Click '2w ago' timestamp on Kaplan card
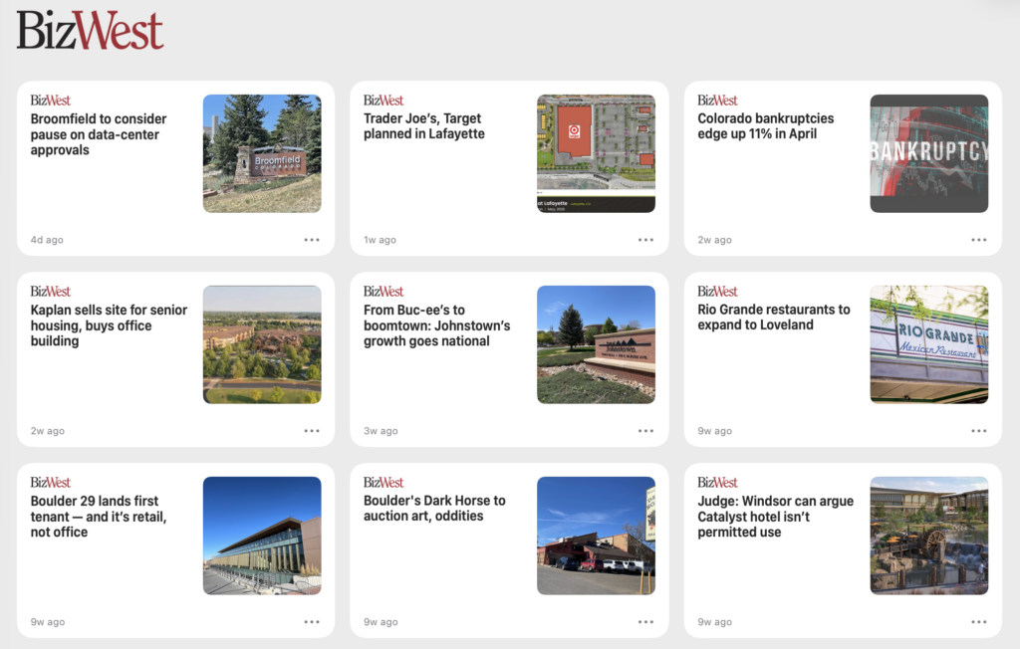The image size is (1020, 649). (x=48, y=430)
